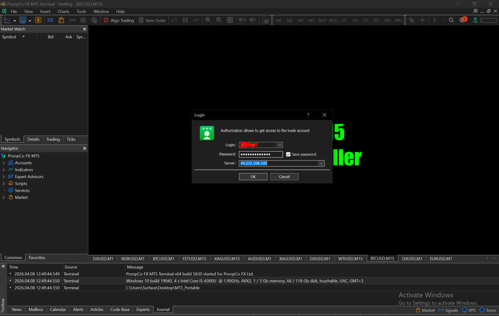Image resolution: width=499 pixels, height=316 pixels.
Task: Open the Server dropdown arrow
Action: 321,163
